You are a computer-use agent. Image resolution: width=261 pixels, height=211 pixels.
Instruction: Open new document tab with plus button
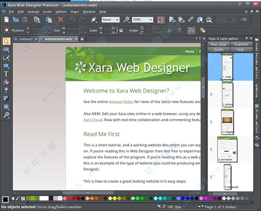click(82, 39)
